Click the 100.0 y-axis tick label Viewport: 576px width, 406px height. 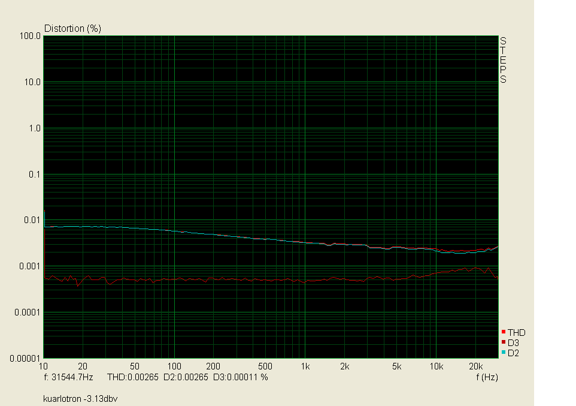[x=30, y=36]
